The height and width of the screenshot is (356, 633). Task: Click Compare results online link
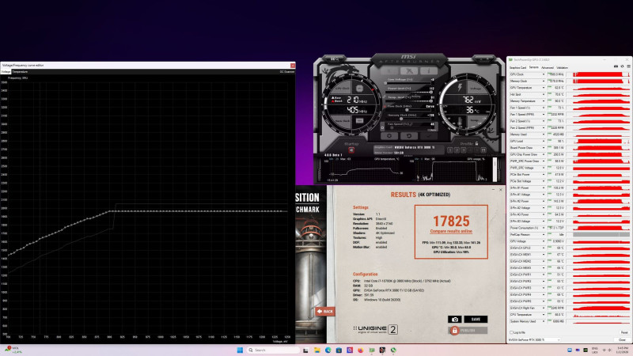[x=451, y=231]
